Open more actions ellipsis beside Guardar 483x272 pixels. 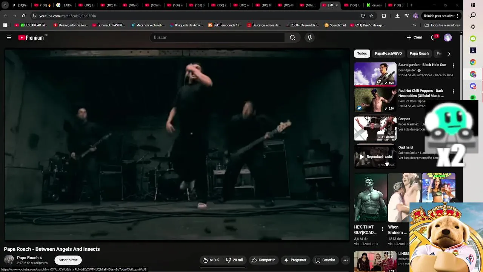345,260
